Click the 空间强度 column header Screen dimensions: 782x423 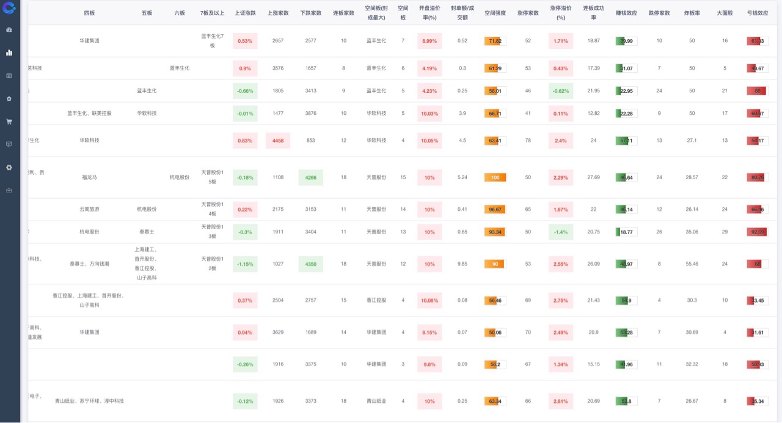point(495,13)
